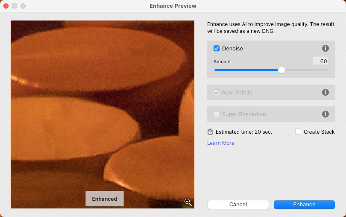The width and height of the screenshot is (346, 217).
Task: Zoom out with the magnifier icon
Action: click(x=188, y=202)
